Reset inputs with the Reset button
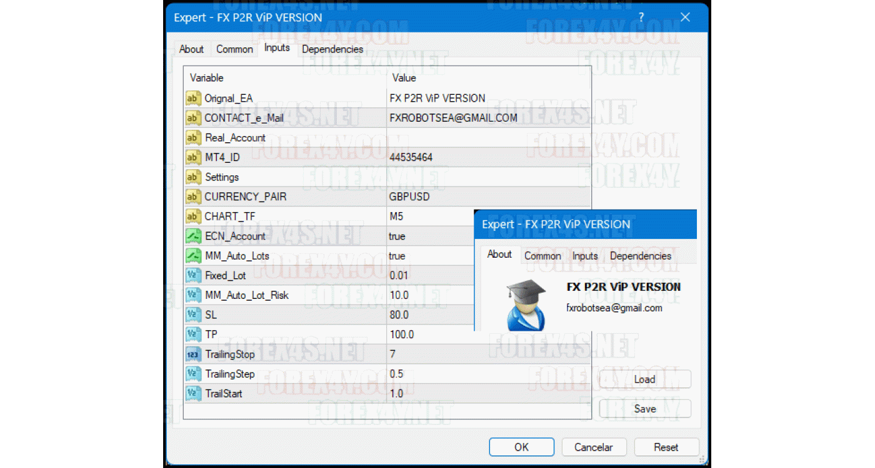Screen dimensions: 875x468 click(666, 447)
